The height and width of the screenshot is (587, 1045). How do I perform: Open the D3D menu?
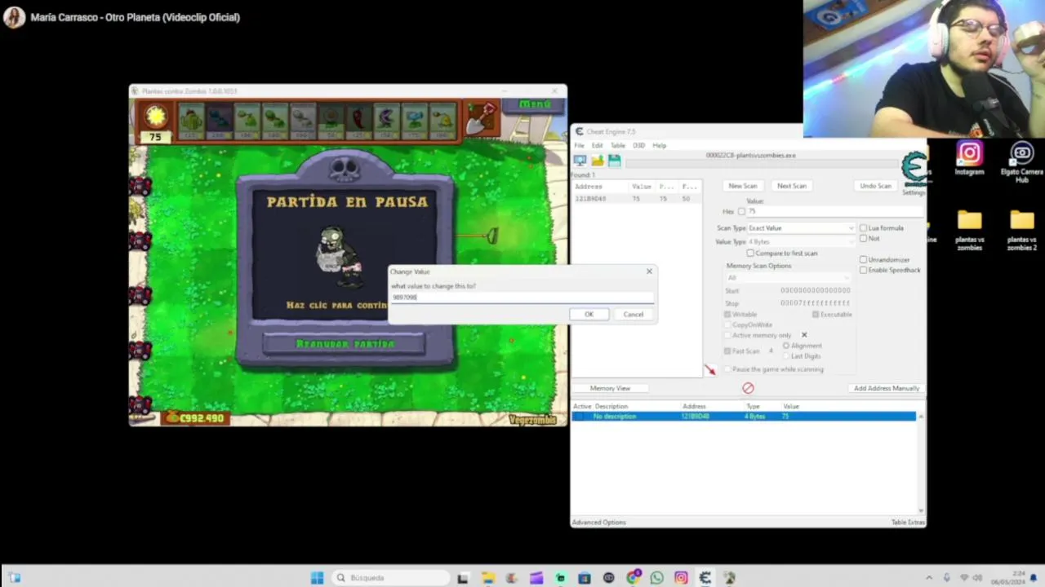pos(638,146)
